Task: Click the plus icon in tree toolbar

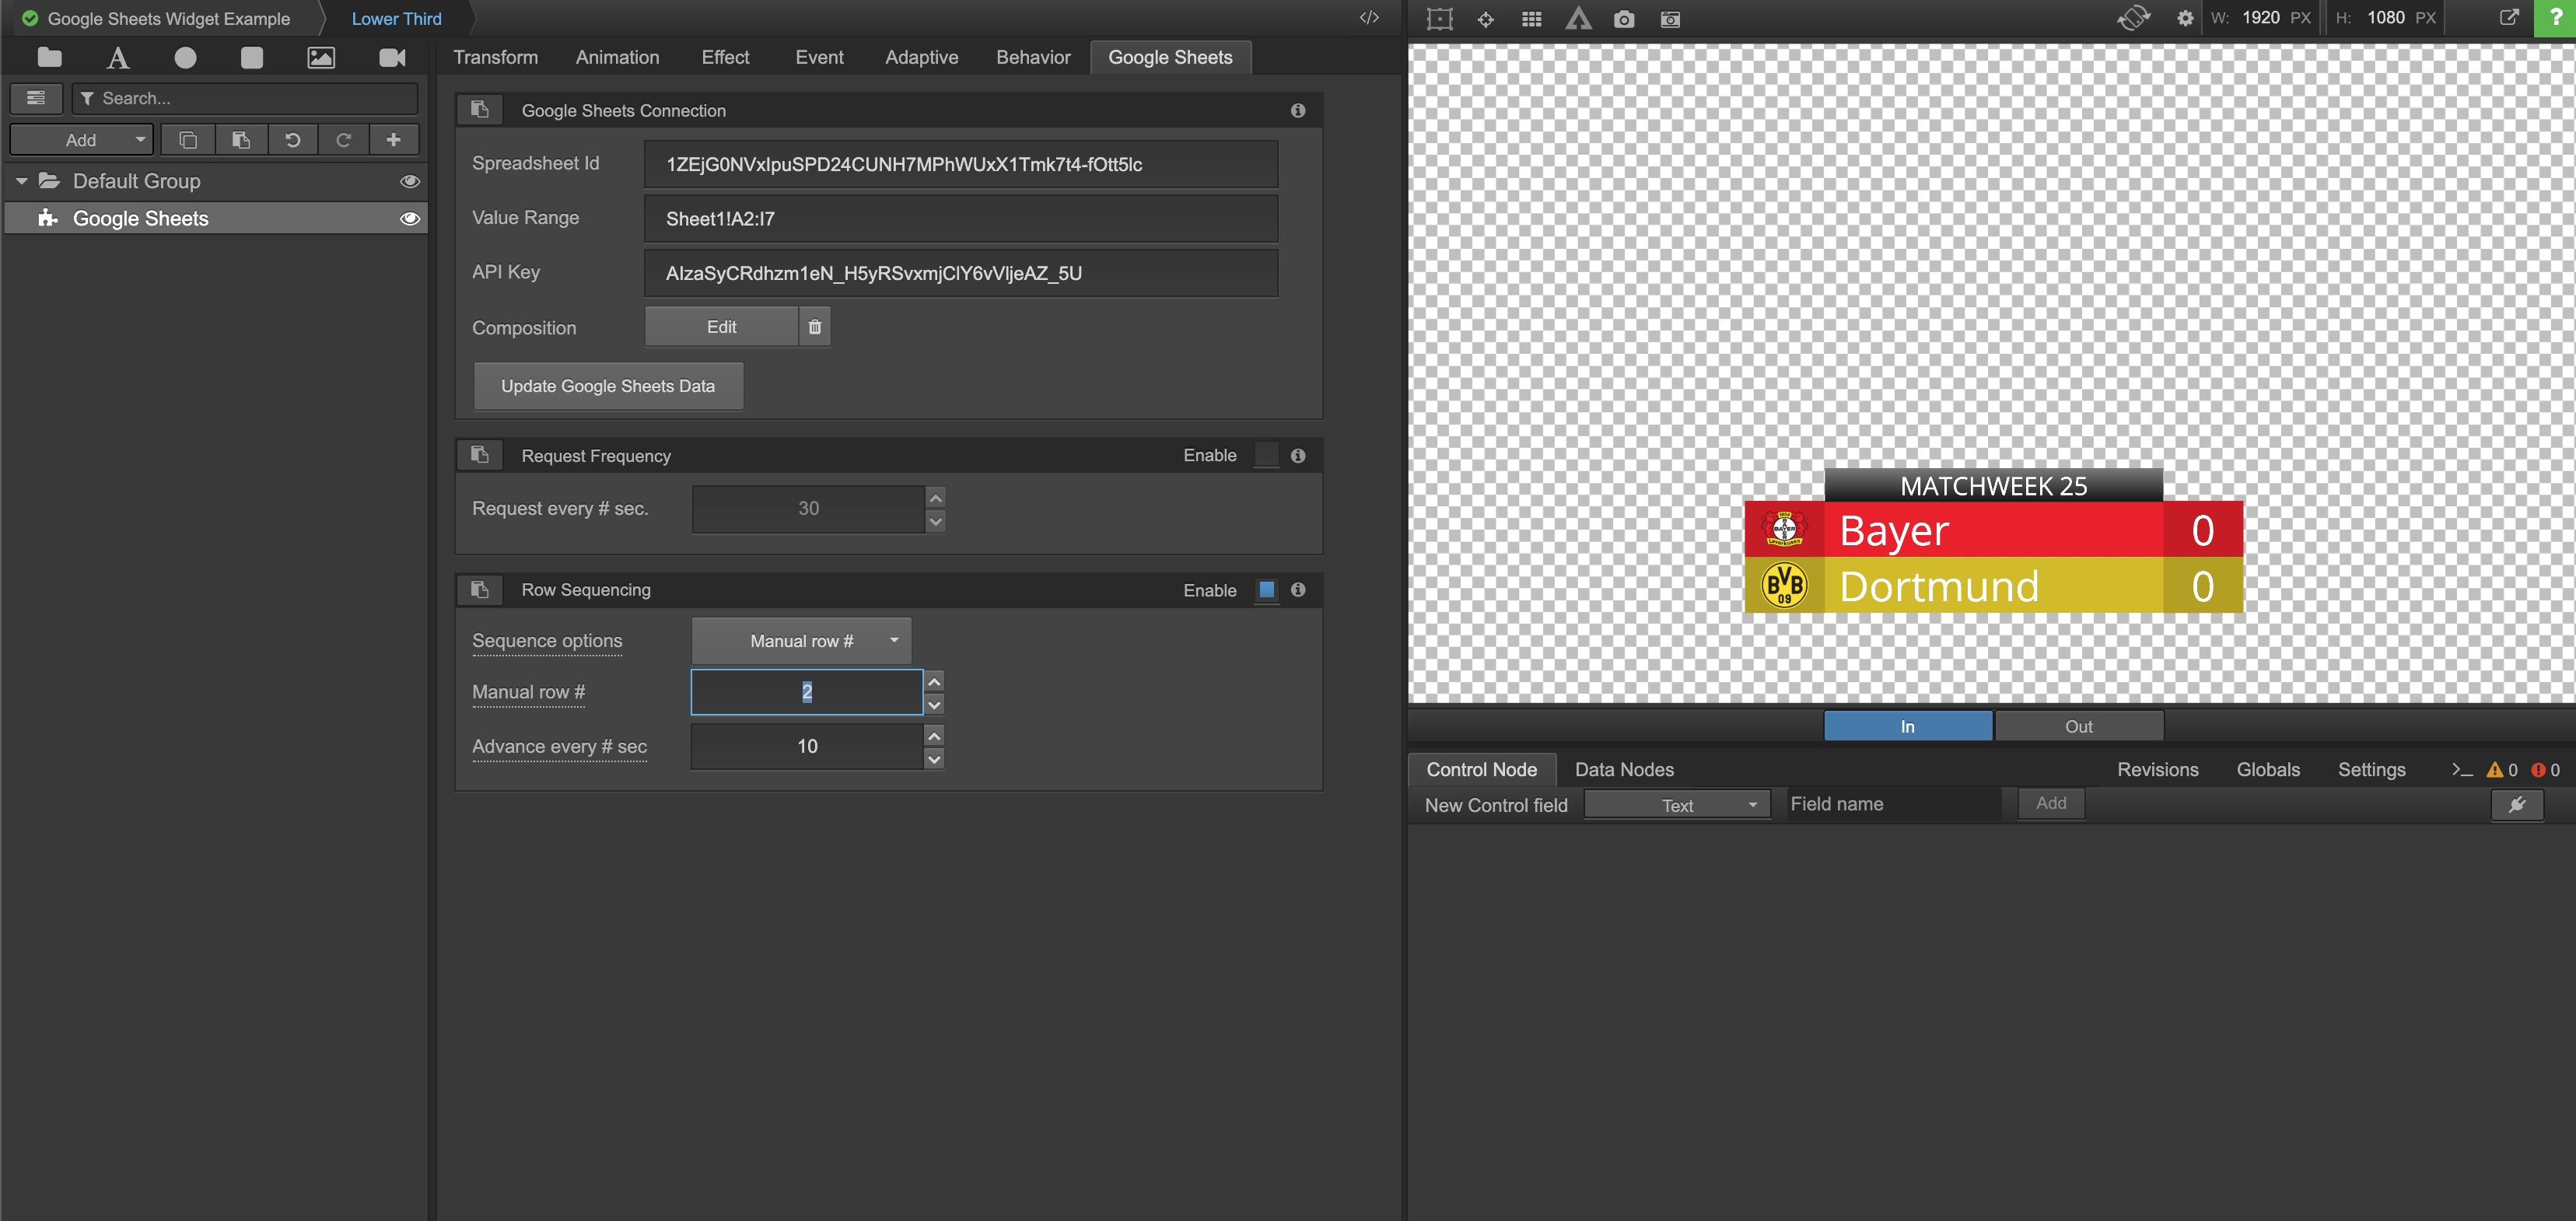Action: (394, 140)
